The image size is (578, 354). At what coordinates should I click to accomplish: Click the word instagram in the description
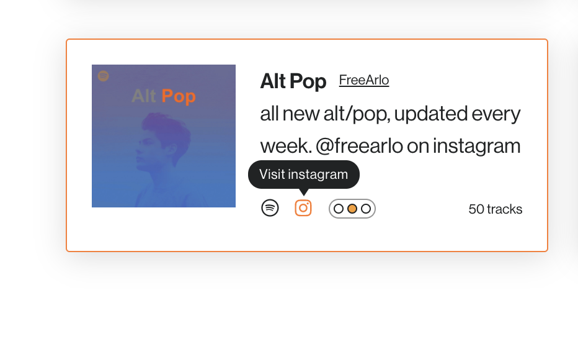[x=476, y=146]
